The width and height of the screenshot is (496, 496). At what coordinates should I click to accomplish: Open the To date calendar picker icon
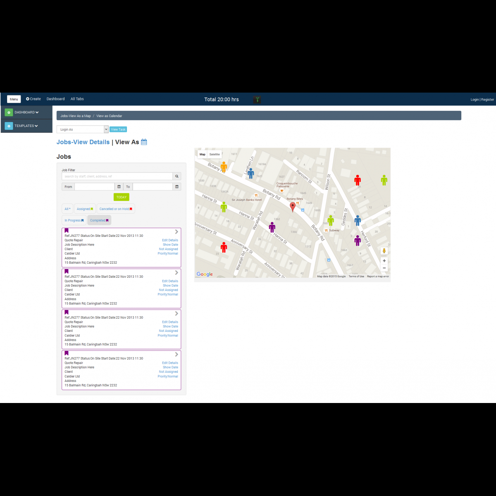(177, 187)
